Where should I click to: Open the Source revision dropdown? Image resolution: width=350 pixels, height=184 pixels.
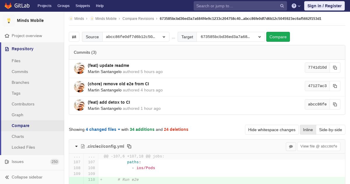click(x=136, y=37)
